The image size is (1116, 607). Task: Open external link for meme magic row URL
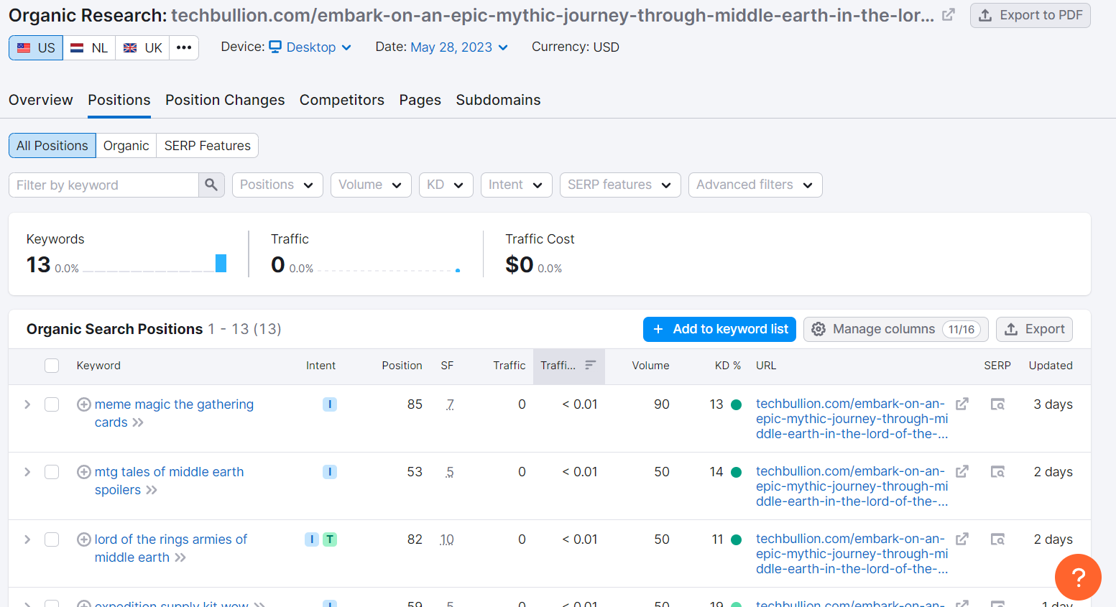(x=962, y=404)
